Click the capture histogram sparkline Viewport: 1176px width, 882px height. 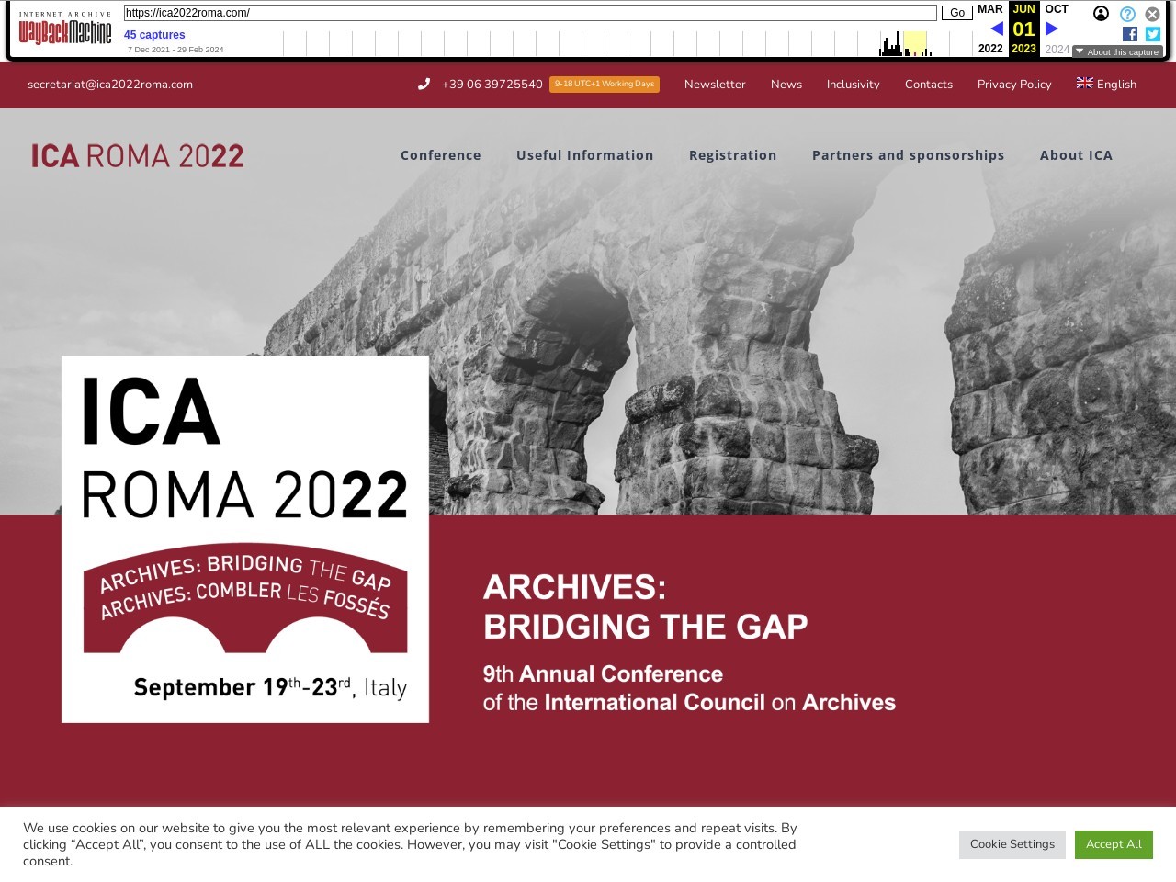click(x=628, y=43)
